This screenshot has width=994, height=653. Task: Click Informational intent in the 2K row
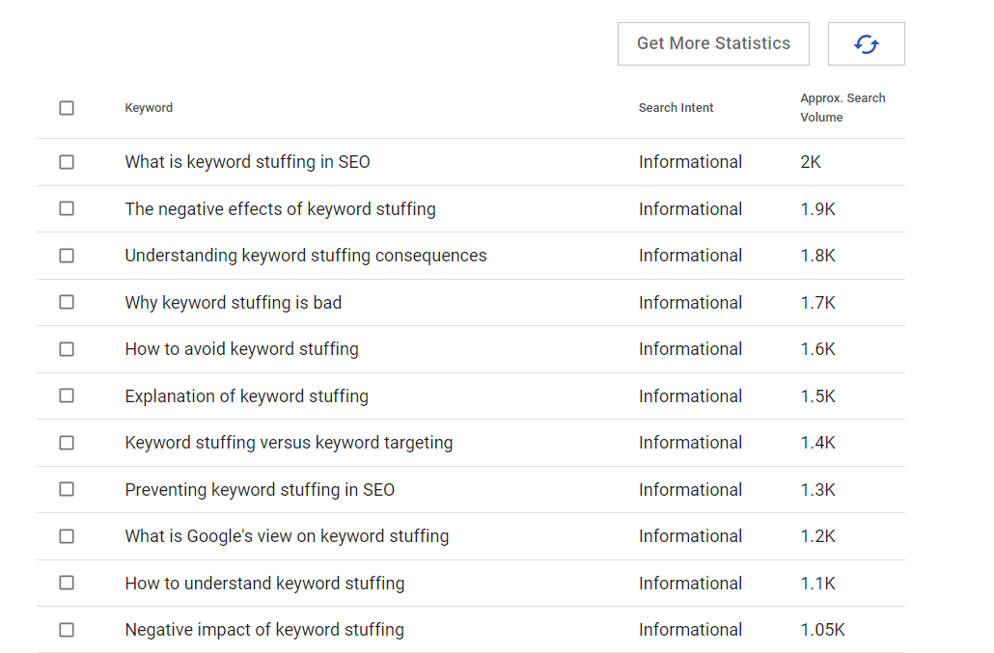[x=690, y=162]
